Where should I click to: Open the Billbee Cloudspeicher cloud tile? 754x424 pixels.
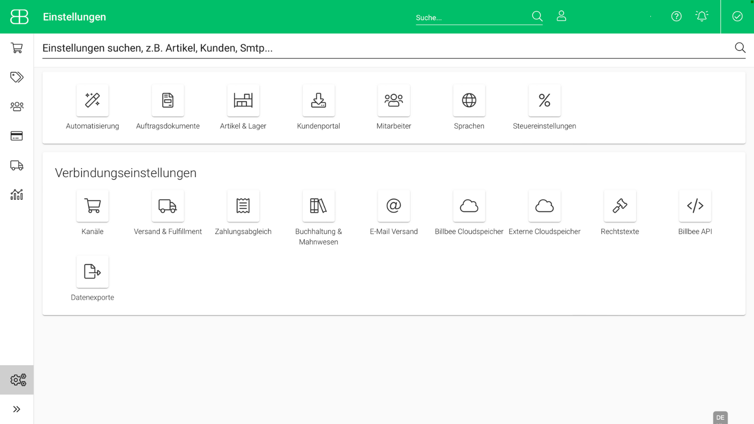[469, 206]
